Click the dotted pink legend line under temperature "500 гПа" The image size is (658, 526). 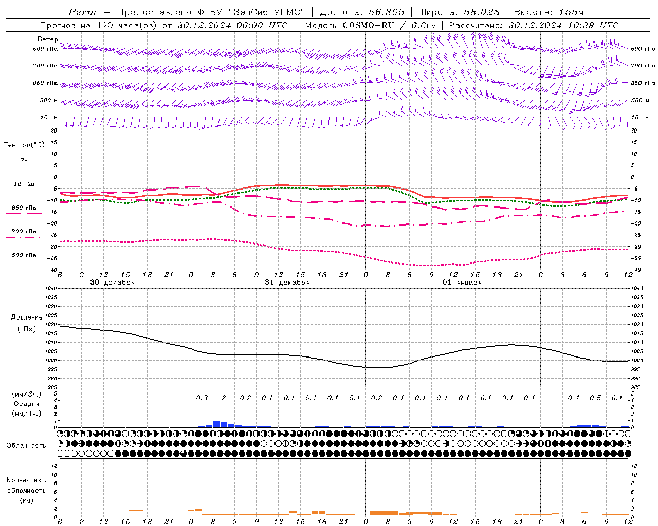[23, 261]
